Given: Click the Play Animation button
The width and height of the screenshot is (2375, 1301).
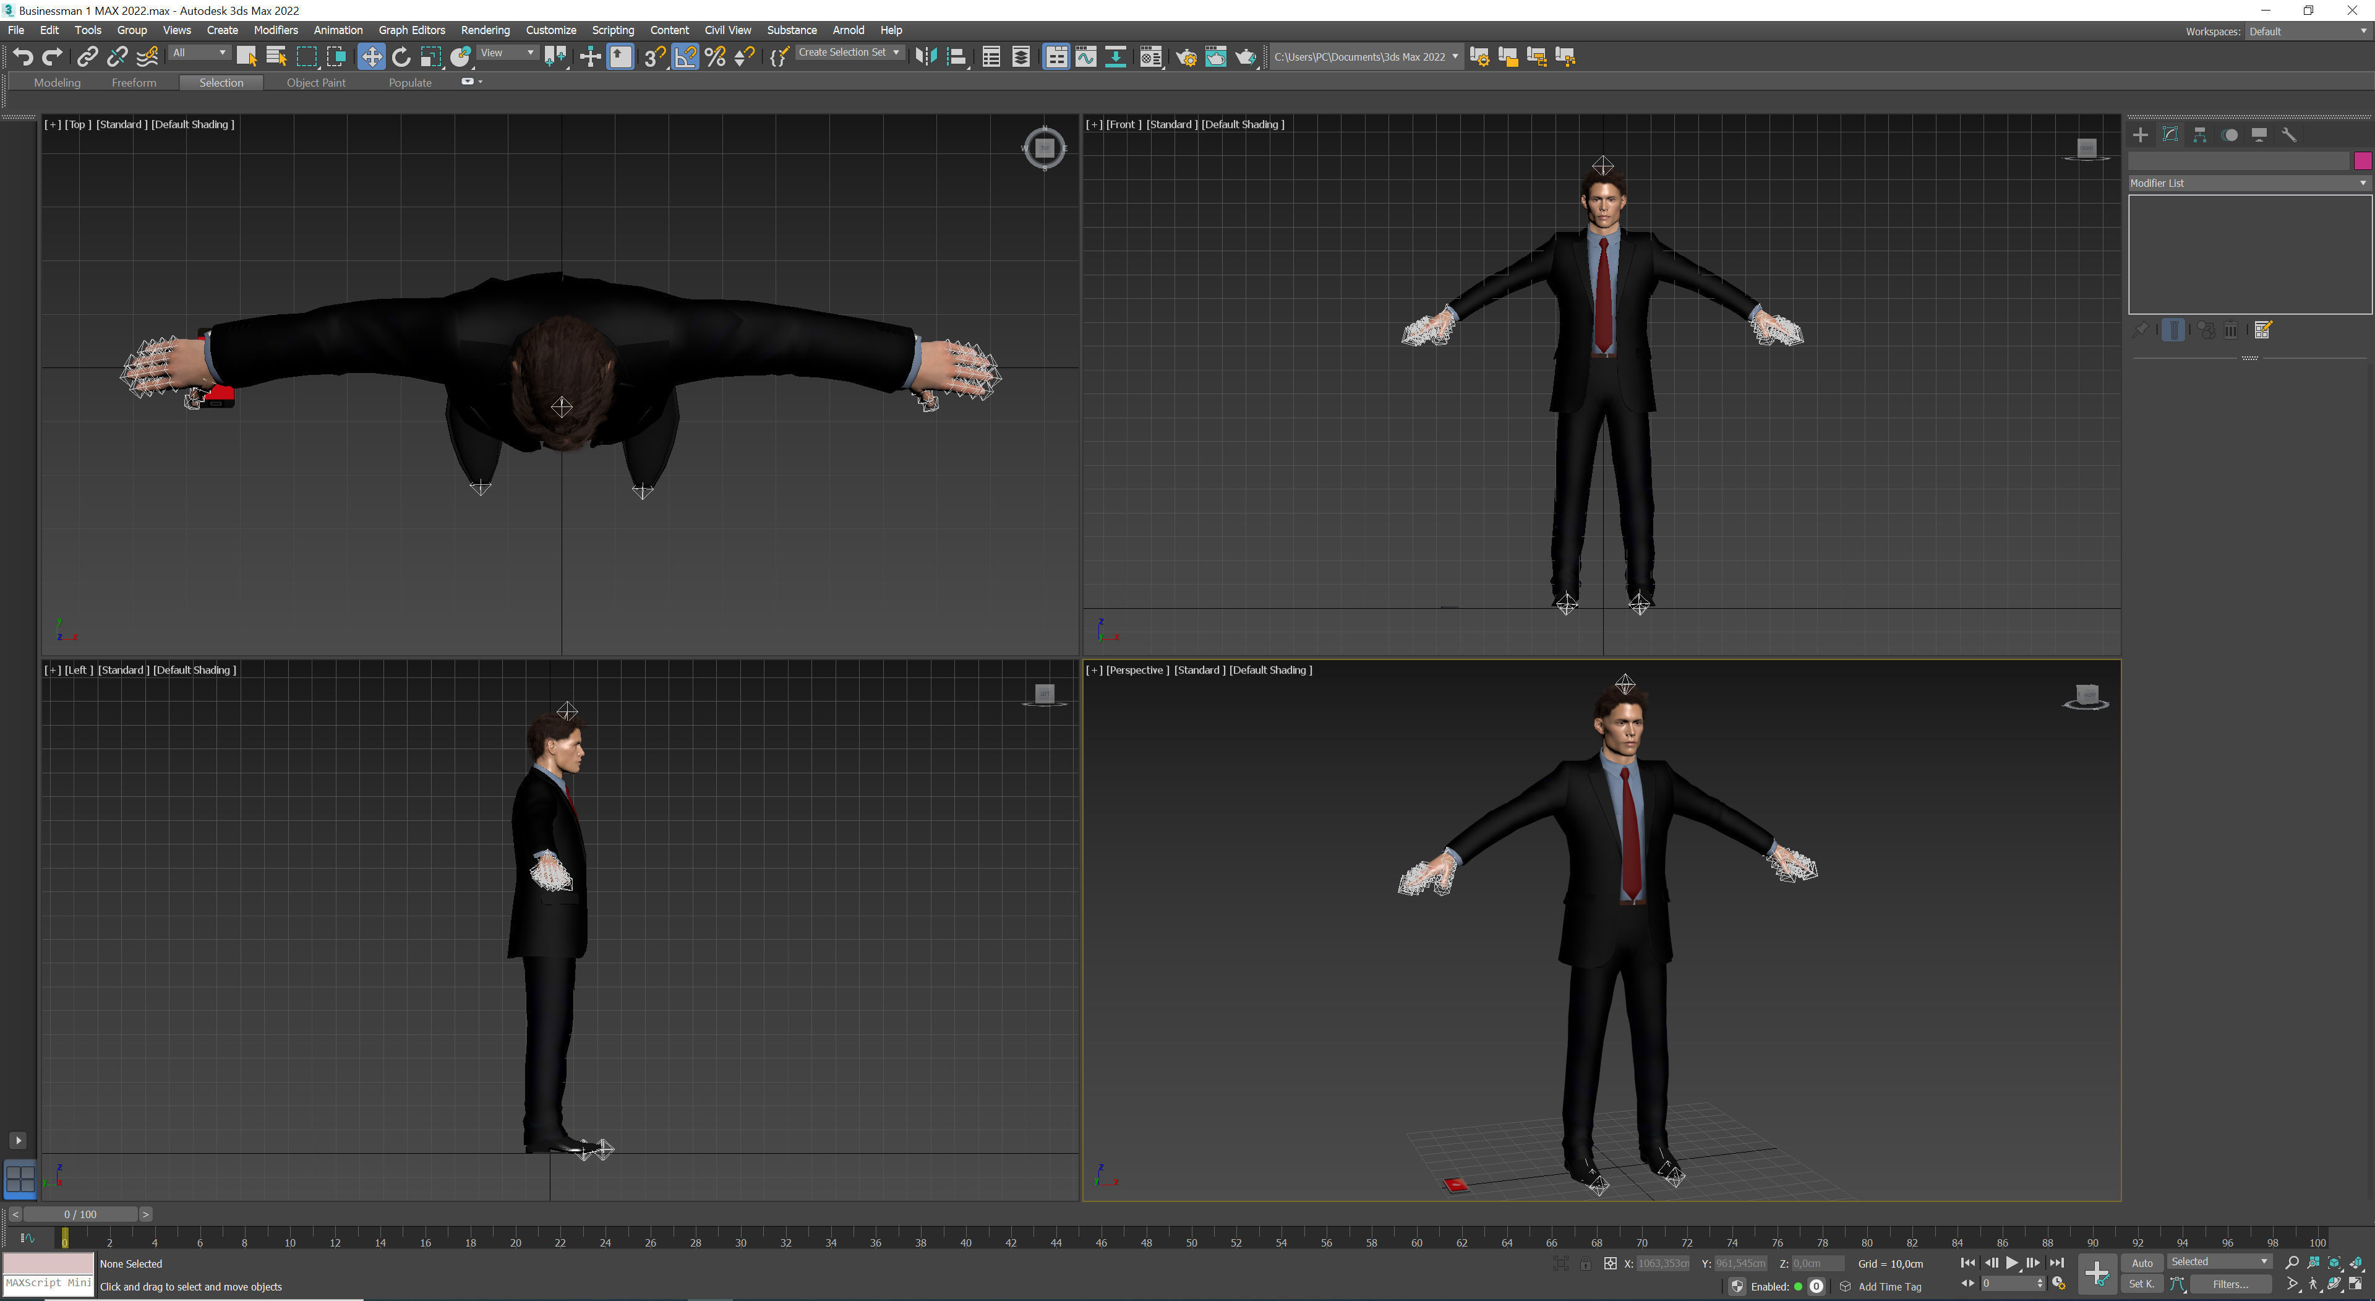Looking at the screenshot, I should [x=2012, y=1262].
